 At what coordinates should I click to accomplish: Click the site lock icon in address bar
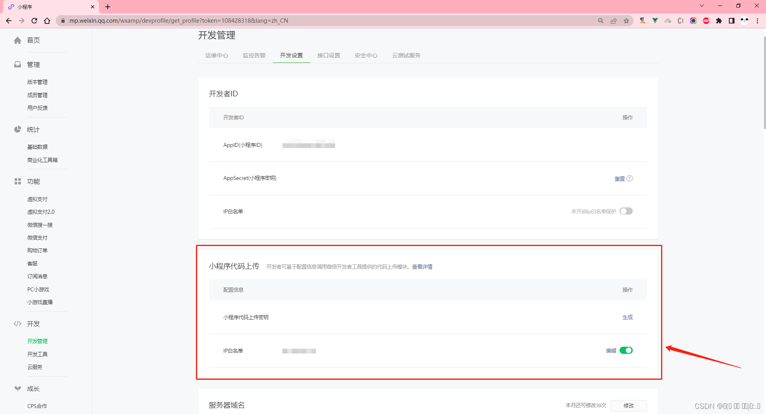click(63, 21)
